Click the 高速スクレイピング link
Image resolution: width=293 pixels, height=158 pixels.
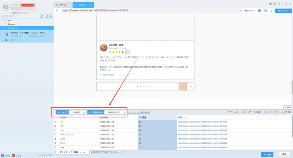click(x=19, y=40)
